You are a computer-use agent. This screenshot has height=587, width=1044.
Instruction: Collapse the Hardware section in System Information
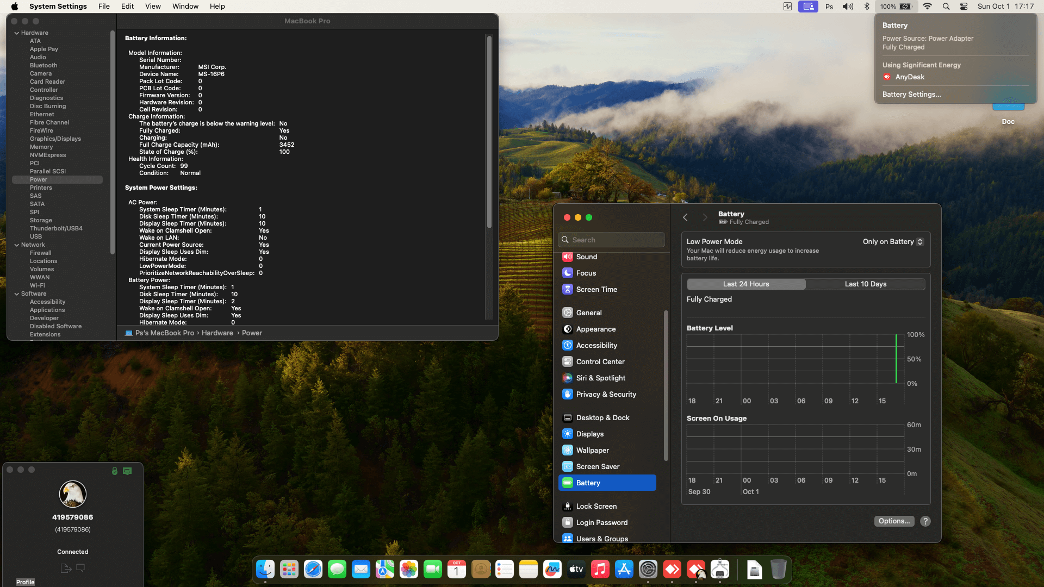(17, 33)
